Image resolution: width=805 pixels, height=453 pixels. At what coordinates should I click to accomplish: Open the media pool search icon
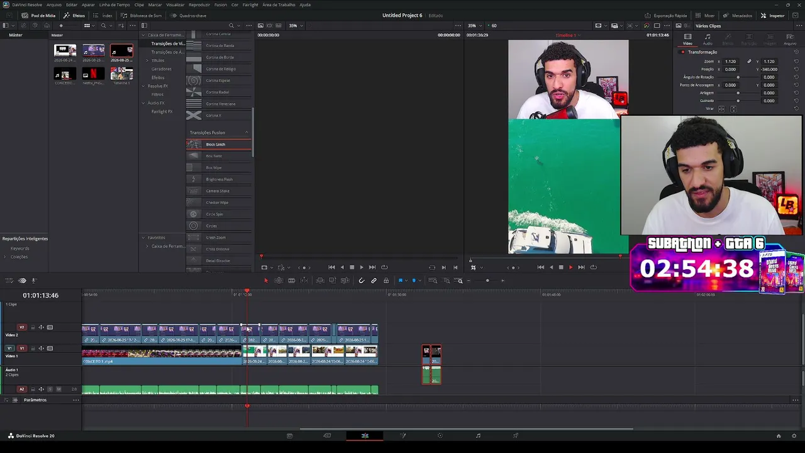click(x=103, y=26)
